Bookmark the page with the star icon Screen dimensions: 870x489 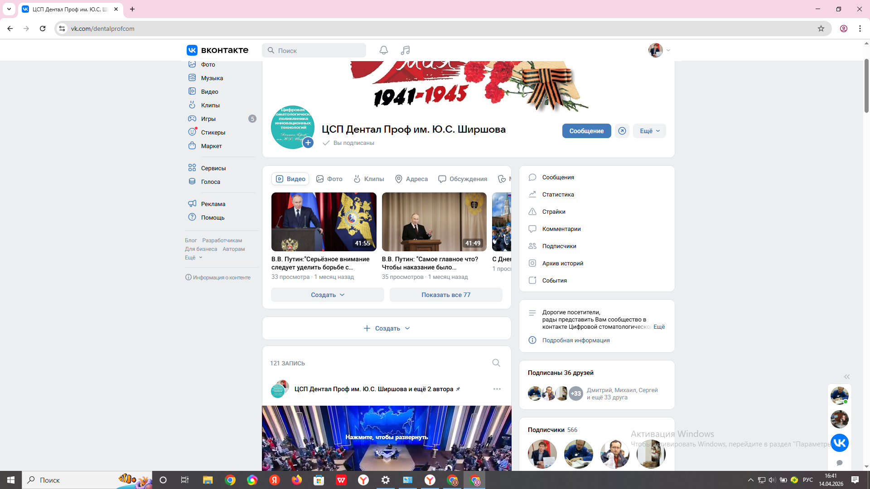(x=821, y=29)
